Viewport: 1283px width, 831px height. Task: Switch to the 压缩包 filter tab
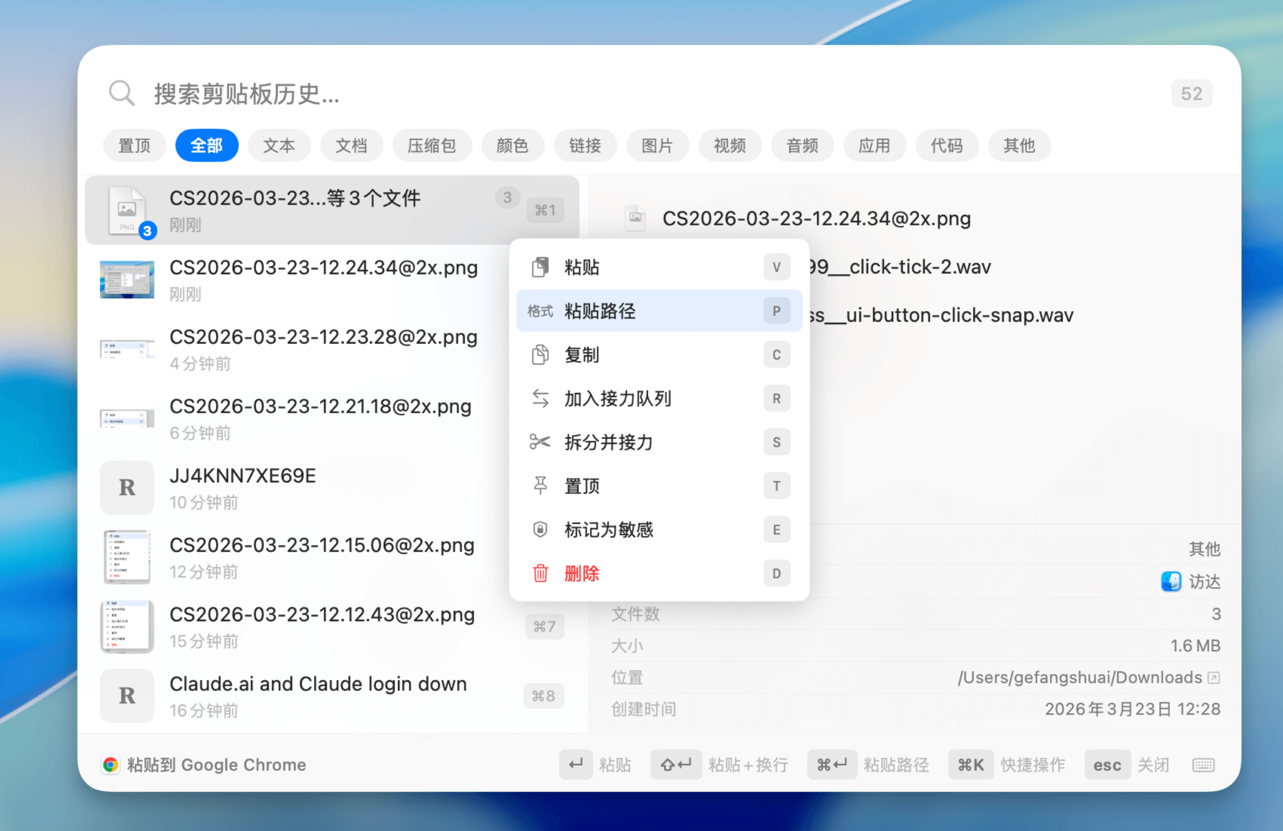click(432, 145)
